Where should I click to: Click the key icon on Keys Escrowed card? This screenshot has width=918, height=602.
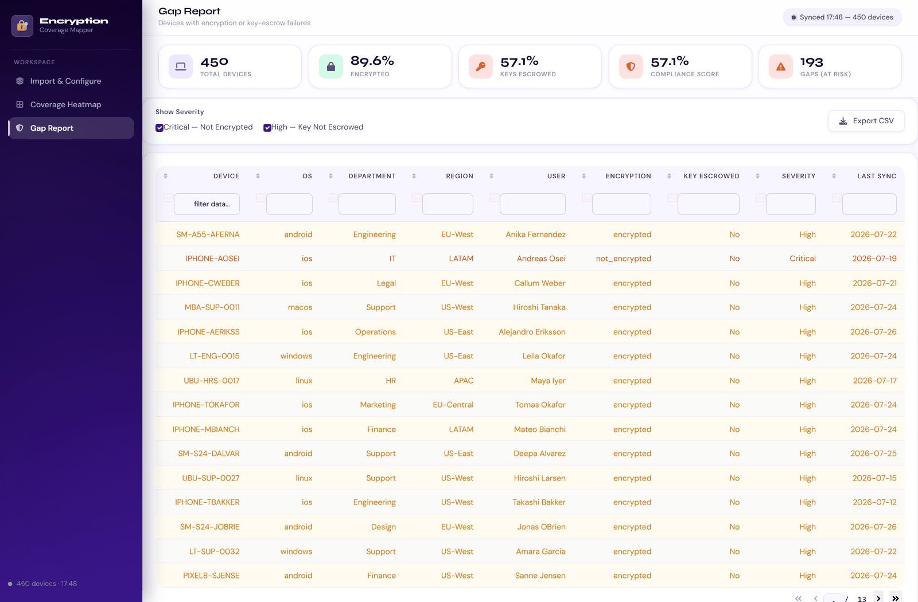(x=481, y=67)
